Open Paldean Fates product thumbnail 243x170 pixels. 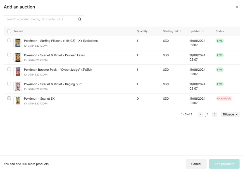[x=18, y=58]
